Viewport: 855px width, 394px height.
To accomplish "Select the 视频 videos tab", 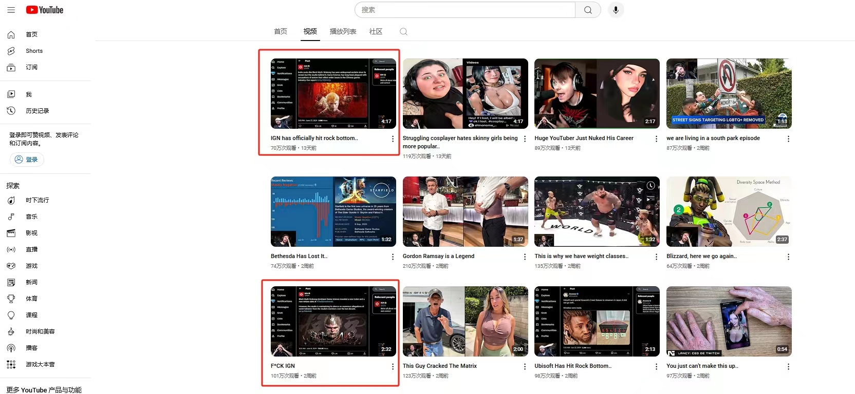I will 310,31.
